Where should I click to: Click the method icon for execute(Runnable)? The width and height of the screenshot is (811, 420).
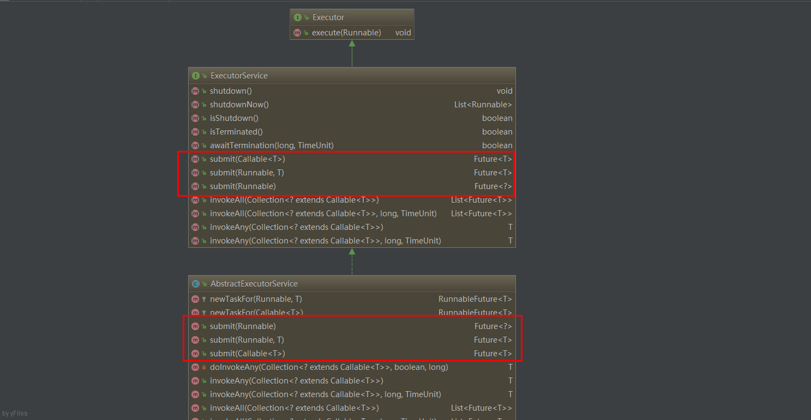click(297, 33)
